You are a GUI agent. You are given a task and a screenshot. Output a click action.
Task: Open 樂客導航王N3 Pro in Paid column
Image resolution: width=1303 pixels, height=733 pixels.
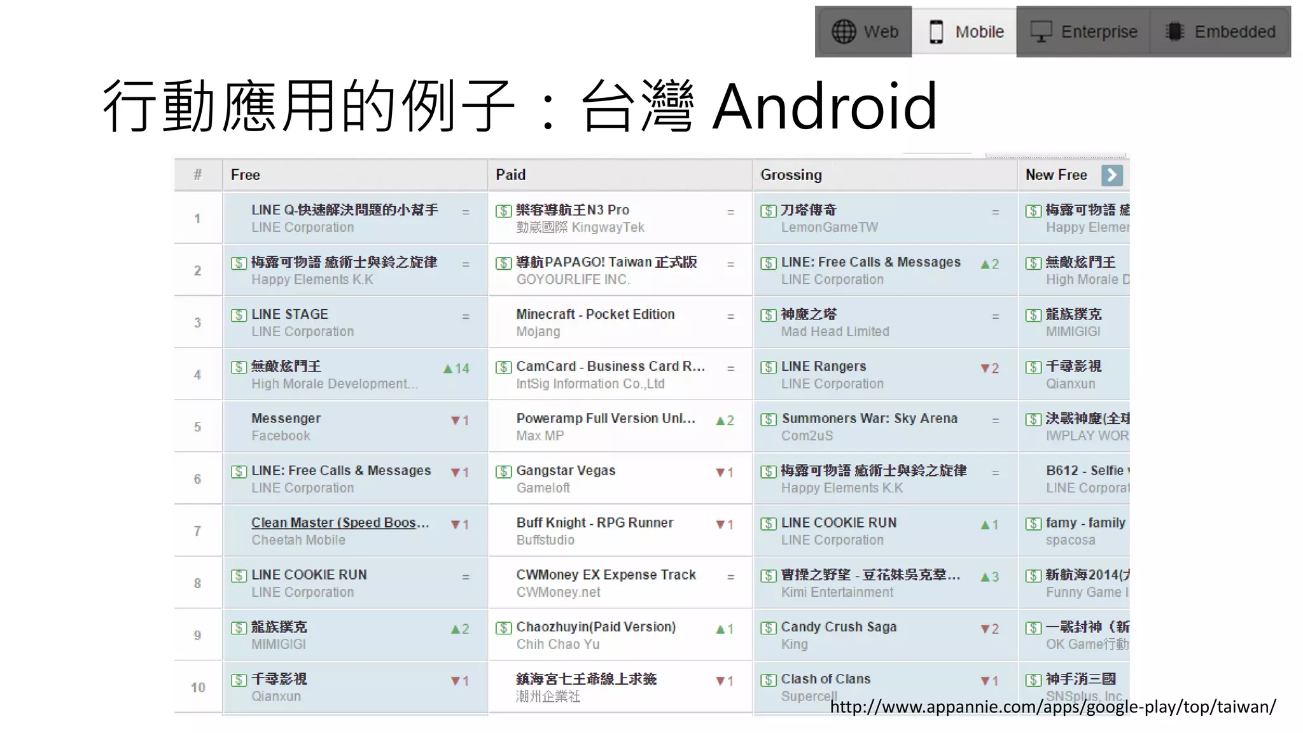573,210
